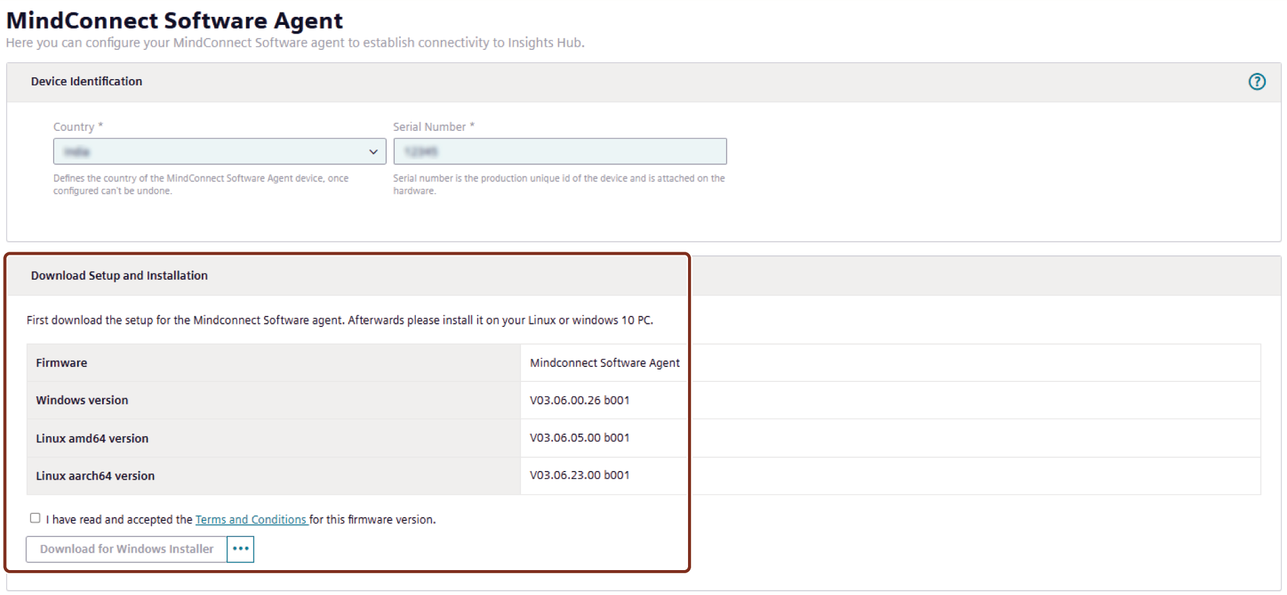Click the Country field label
The height and width of the screenshot is (595, 1287).
click(78, 126)
